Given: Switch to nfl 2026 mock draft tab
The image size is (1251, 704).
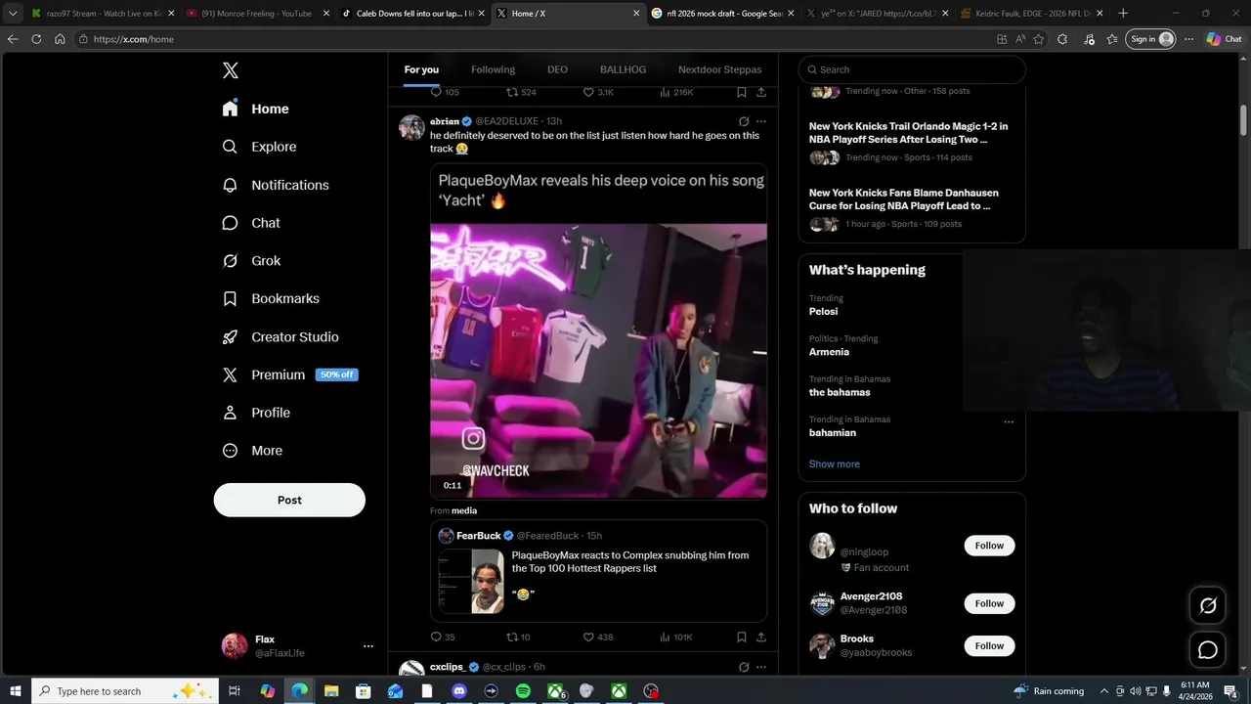Looking at the screenshot, I should pos(721,14).
